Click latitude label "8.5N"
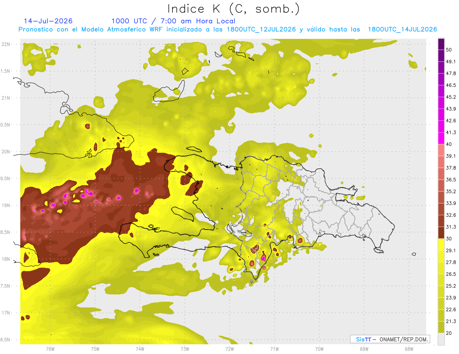 [x=6, y=232]
